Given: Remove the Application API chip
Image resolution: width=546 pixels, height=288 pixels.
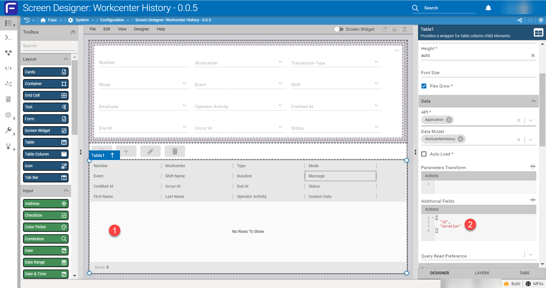Looking at the screenshot, I should [449, 120].
